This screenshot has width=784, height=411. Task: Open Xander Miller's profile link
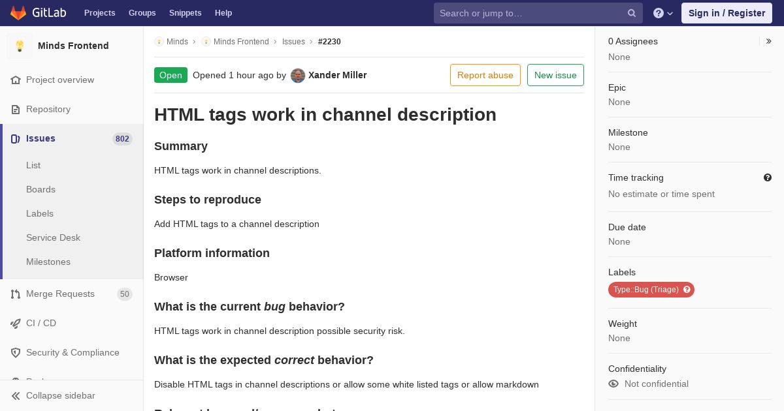(337, 75)
